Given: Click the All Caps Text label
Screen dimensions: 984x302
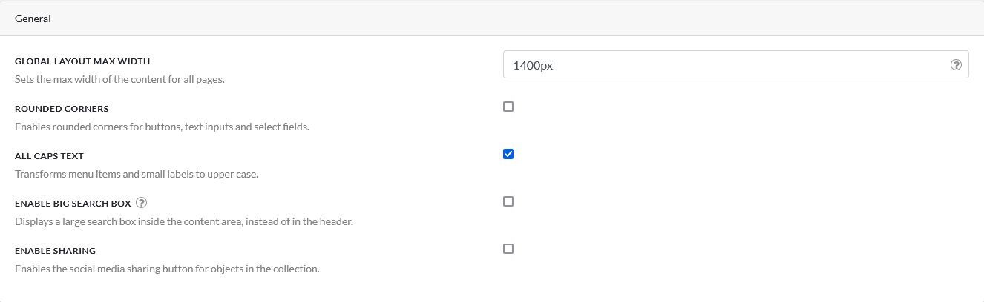Looking at the screenshot, I should (x=49, y=156).
